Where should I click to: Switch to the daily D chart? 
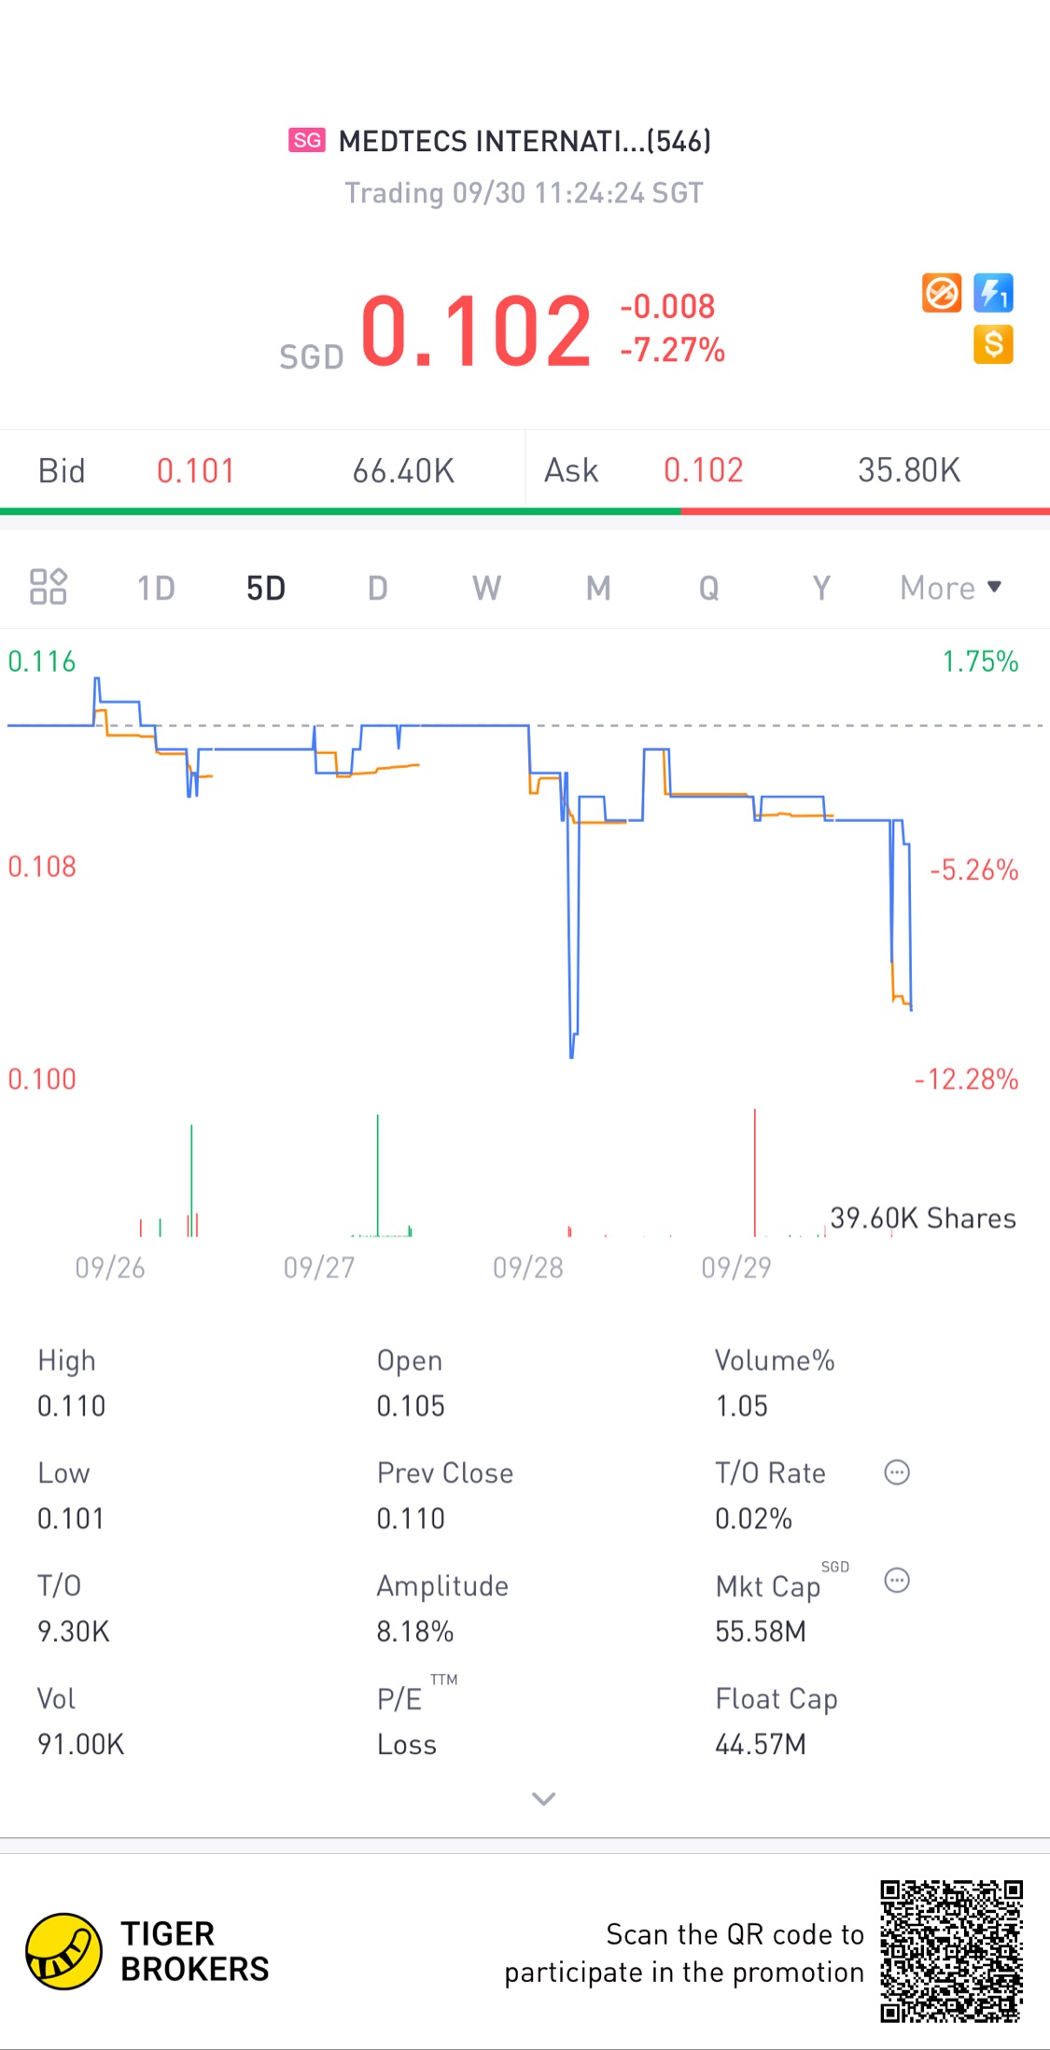click(x=377, y=588)
